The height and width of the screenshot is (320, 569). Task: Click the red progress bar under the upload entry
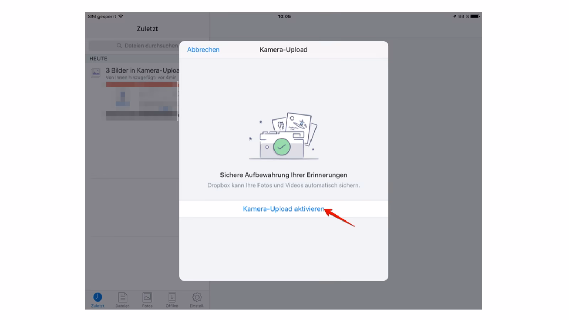click(142, 84)
